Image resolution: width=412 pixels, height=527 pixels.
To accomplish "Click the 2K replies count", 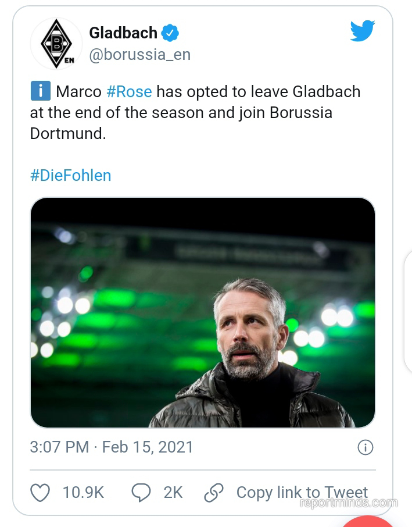I will (x=173, y=493).
